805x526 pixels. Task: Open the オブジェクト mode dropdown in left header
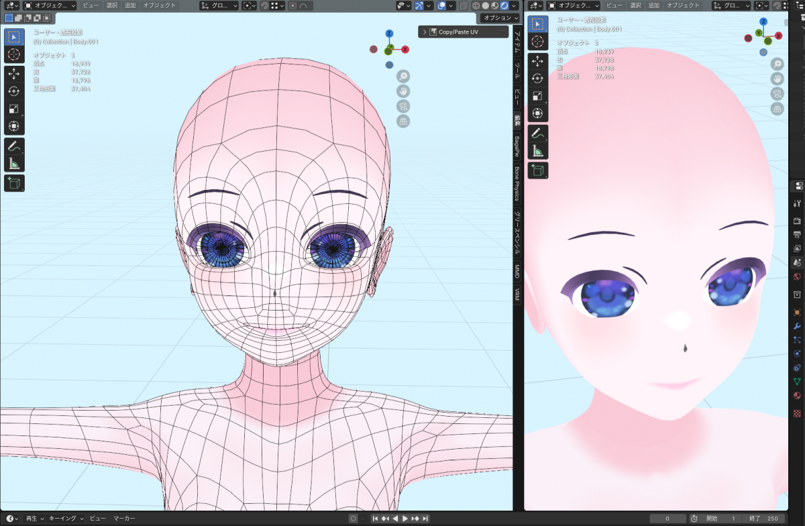click(50, 5)
